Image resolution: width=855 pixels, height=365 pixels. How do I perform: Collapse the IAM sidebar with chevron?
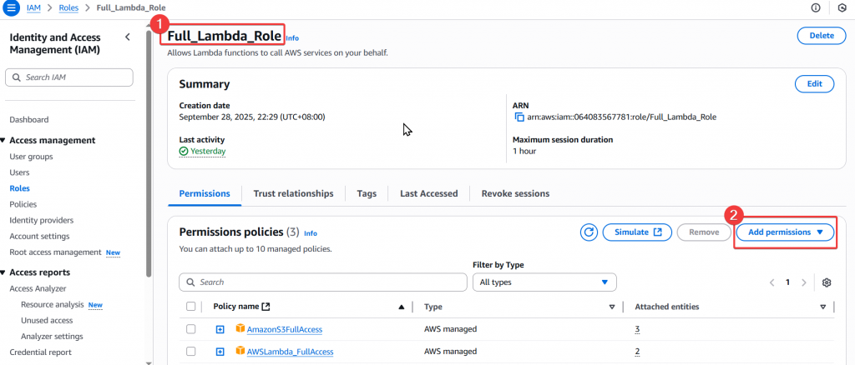pos(128,37)
